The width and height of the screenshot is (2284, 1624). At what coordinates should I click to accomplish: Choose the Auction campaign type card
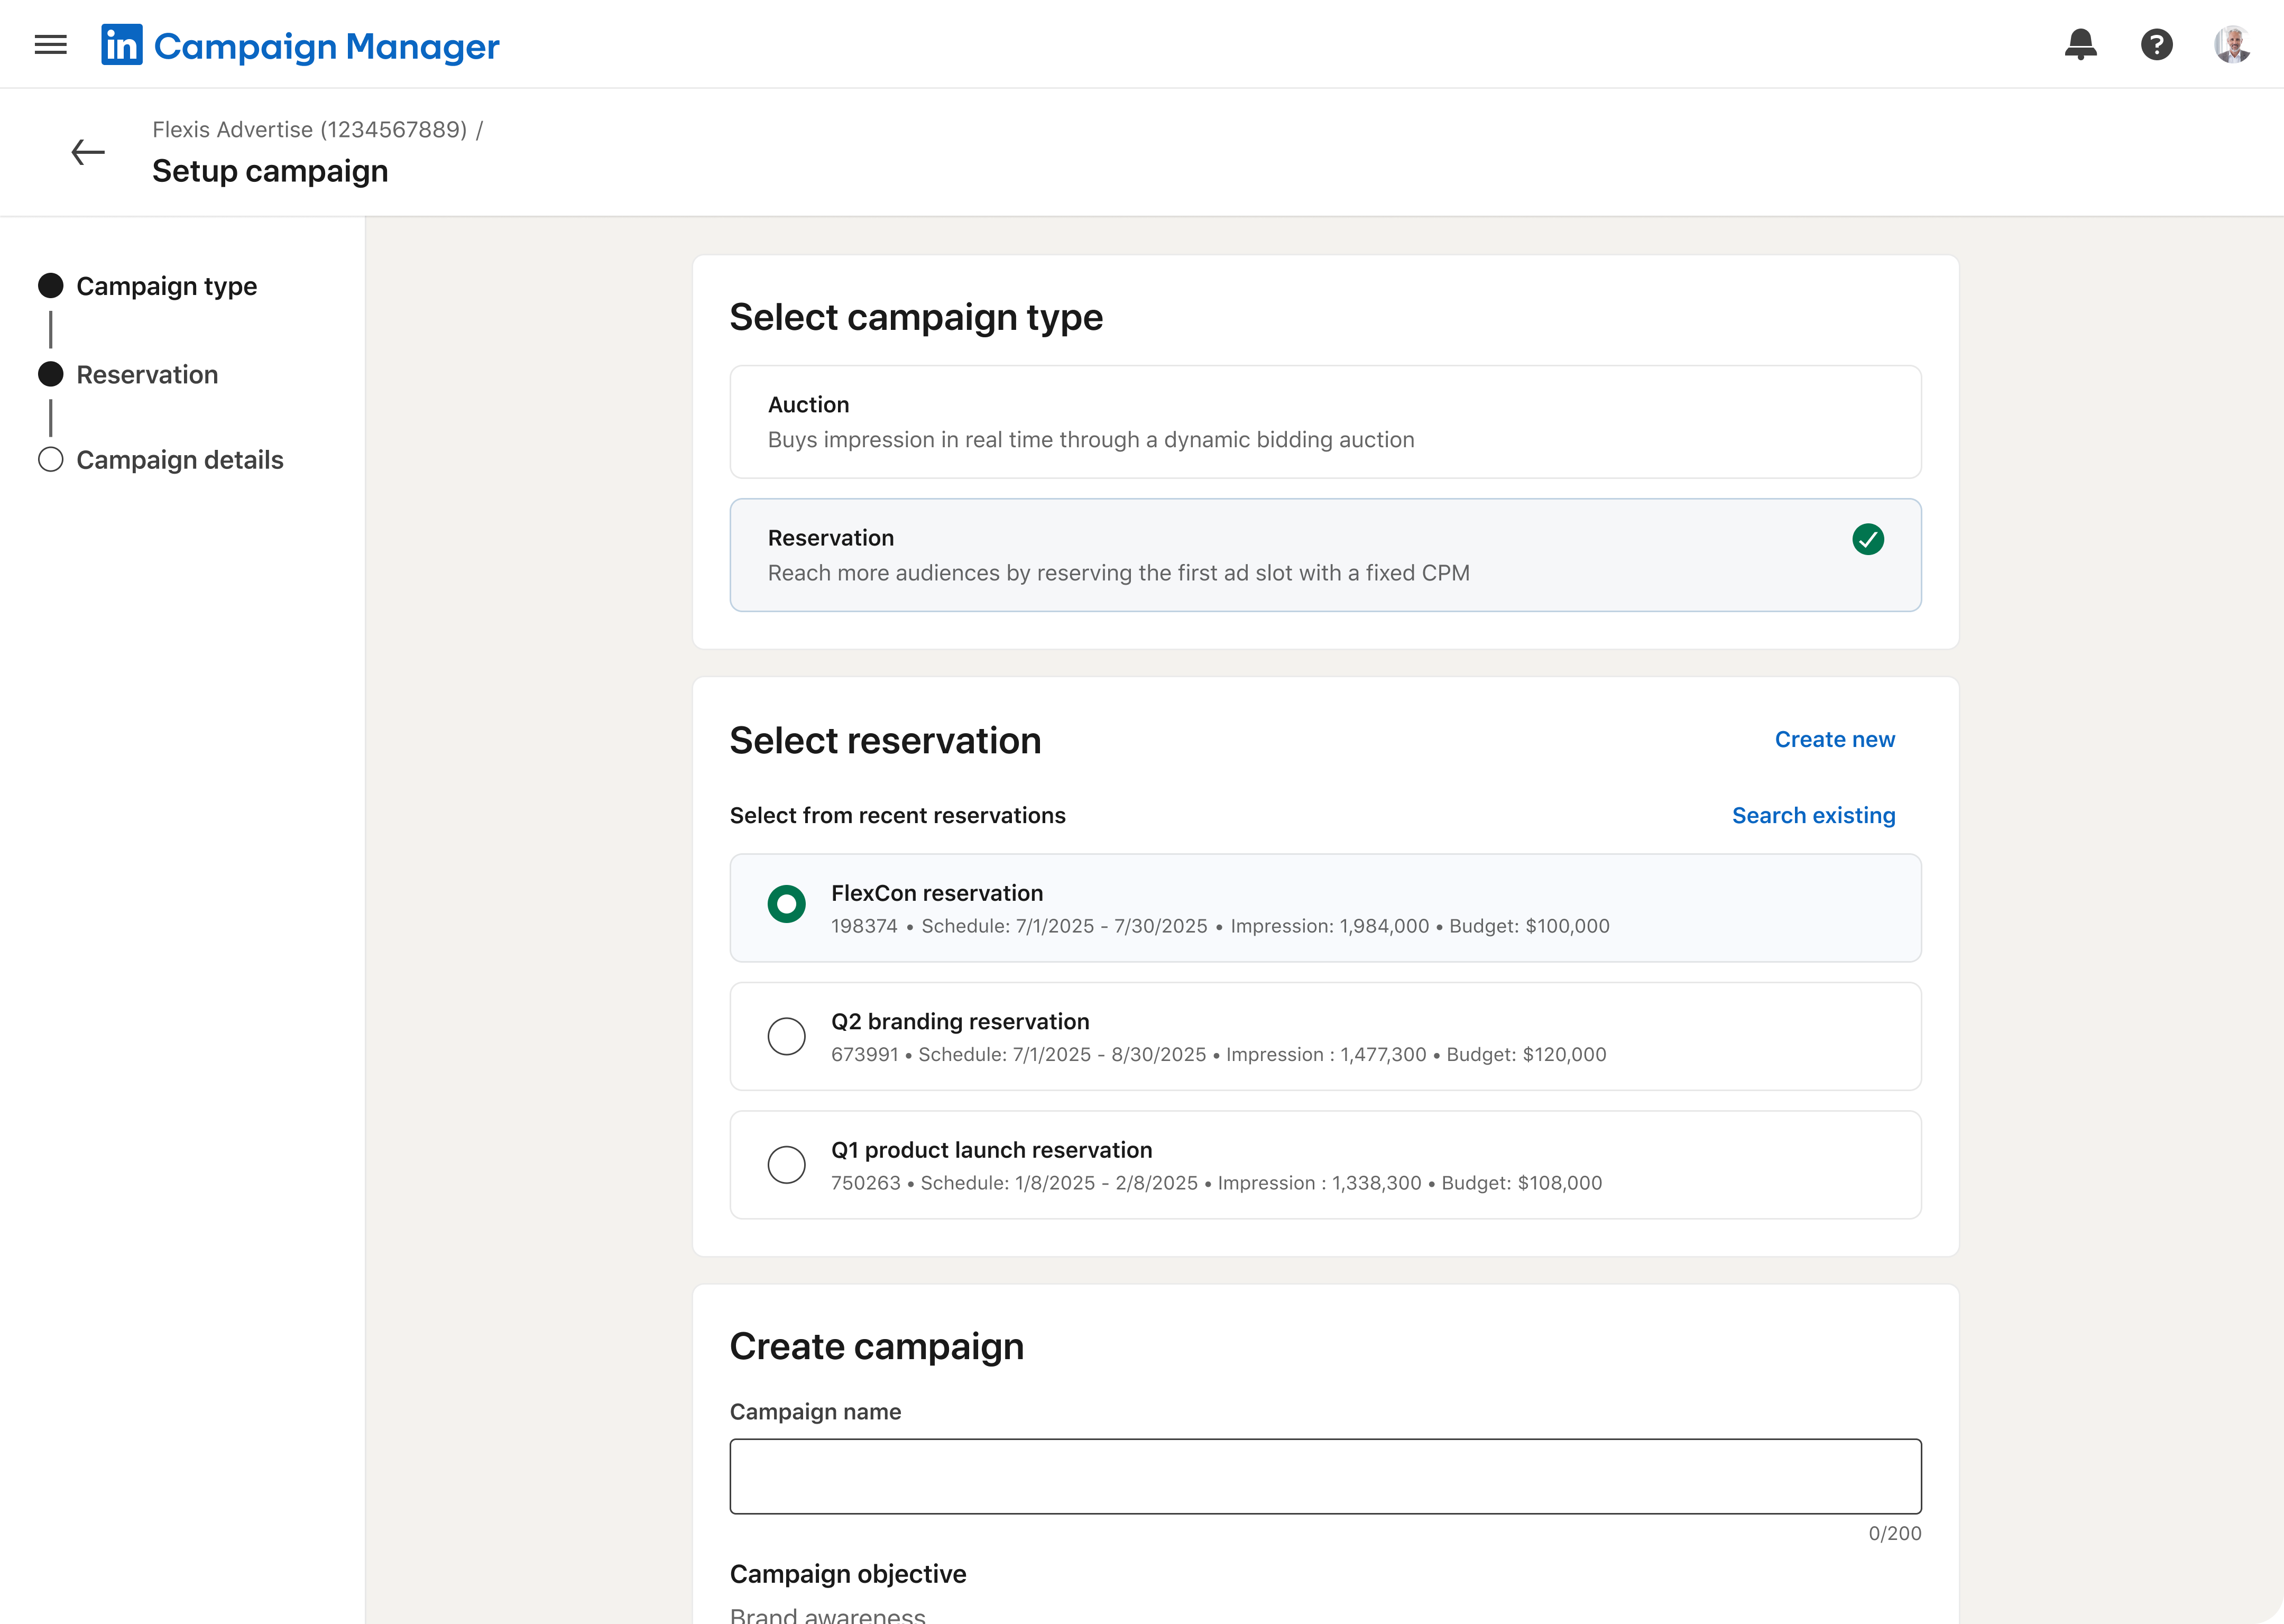[x=1324, y=422]
